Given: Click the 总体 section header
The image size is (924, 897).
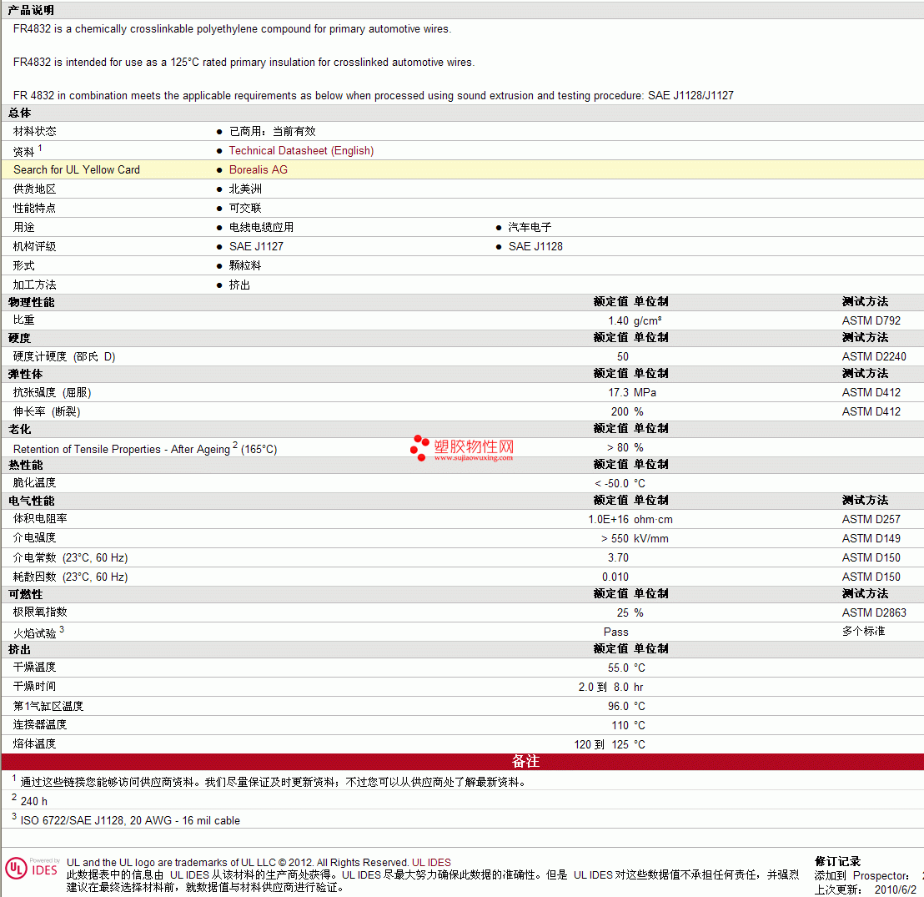Looking at the screenshot, I should (19, 113).
